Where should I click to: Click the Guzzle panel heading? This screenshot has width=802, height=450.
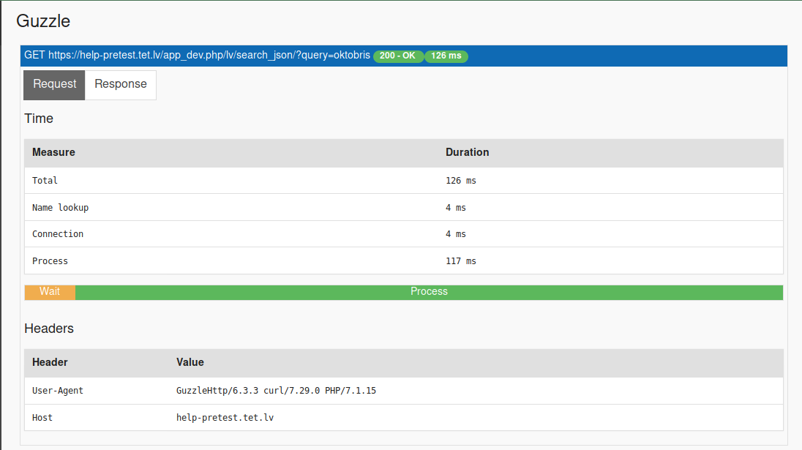(x=42, y=21)
